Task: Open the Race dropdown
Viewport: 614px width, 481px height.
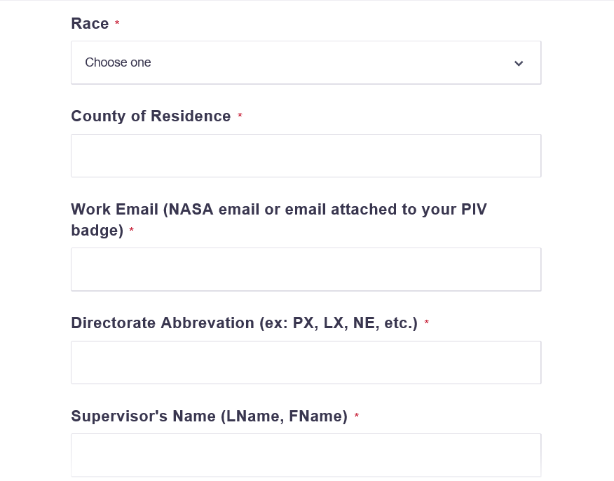Action: pyautogui.click(x=306, y=62)
